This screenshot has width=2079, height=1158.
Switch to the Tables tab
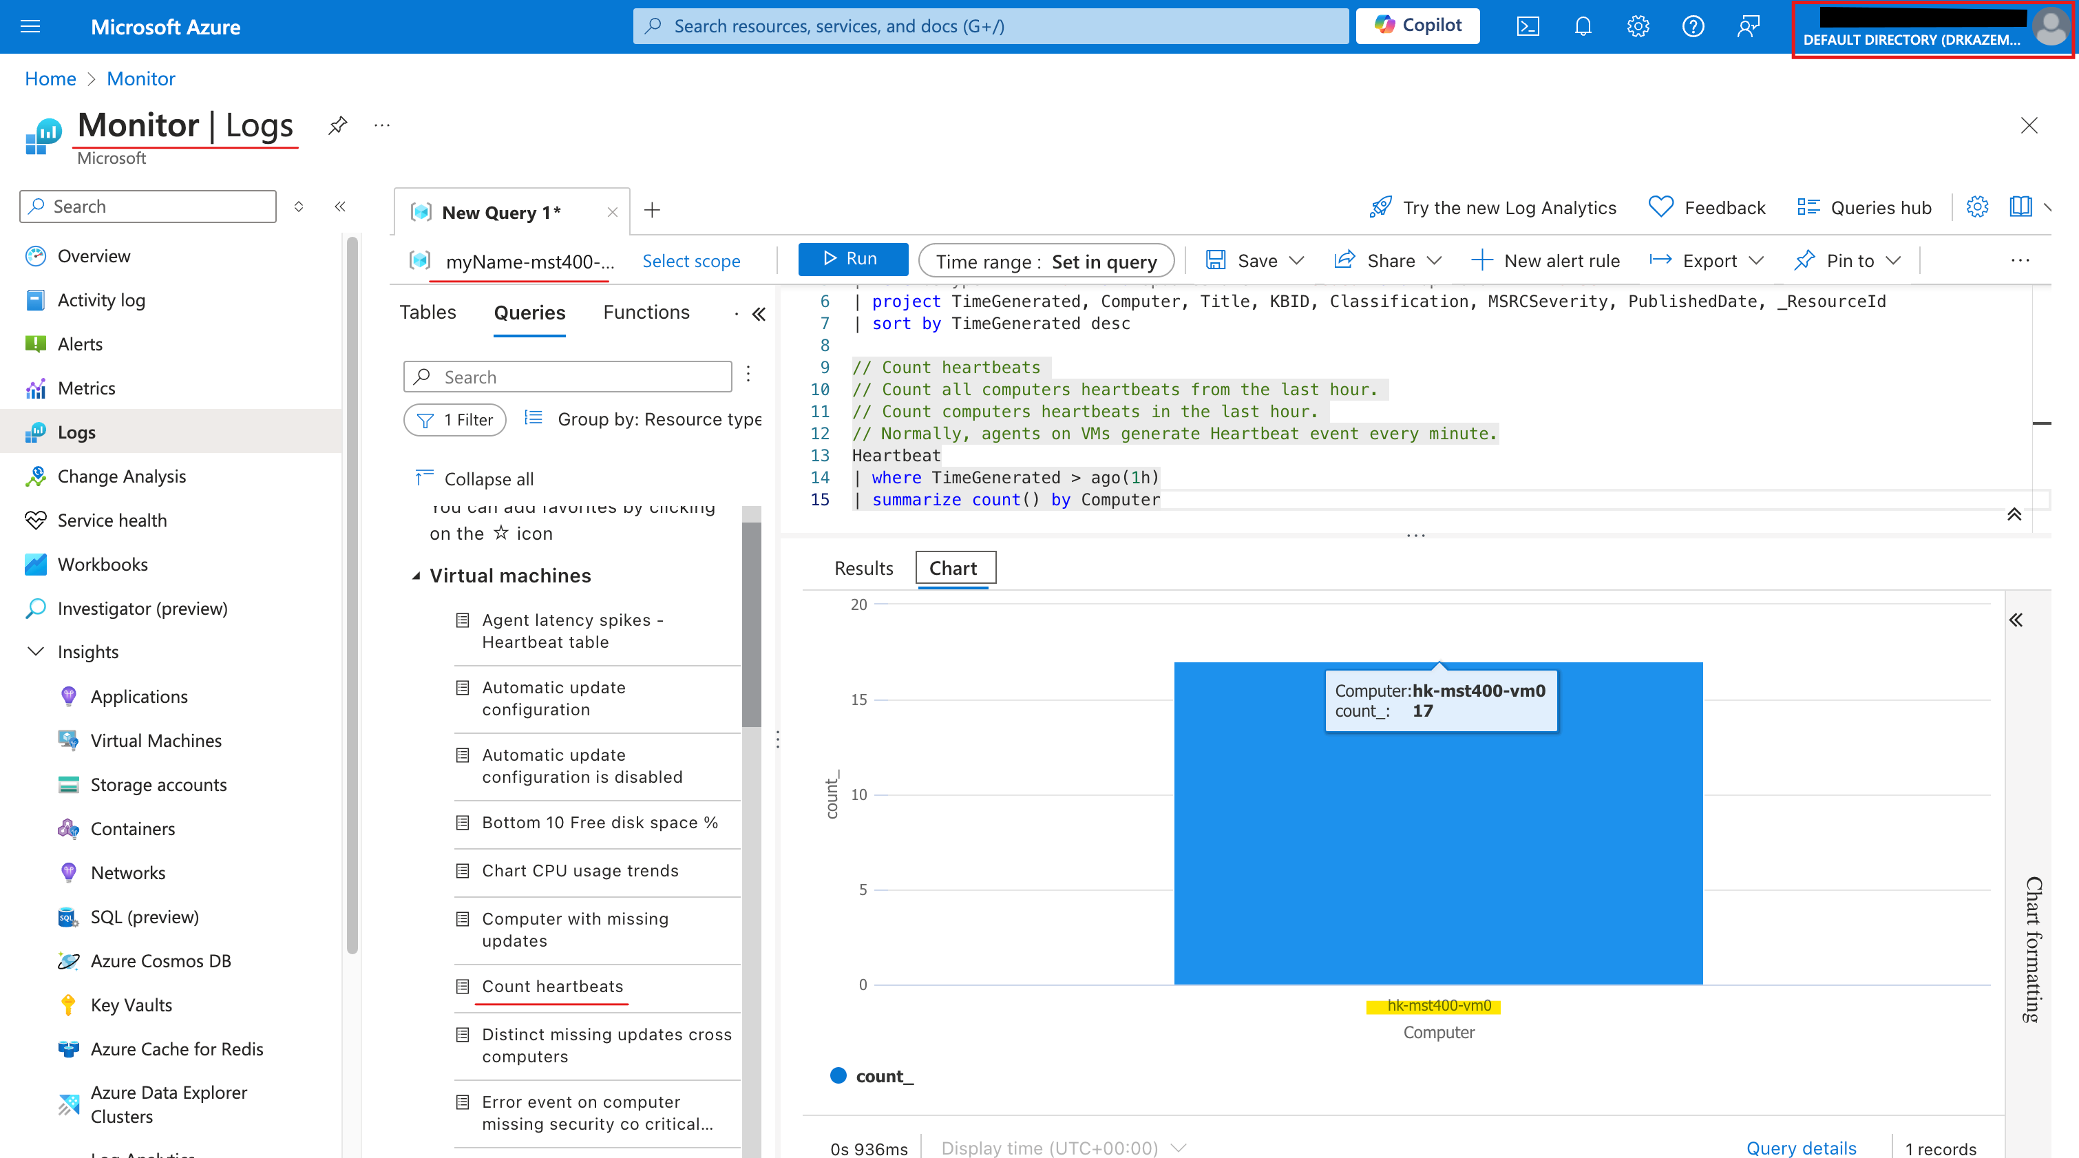[428, 313]
